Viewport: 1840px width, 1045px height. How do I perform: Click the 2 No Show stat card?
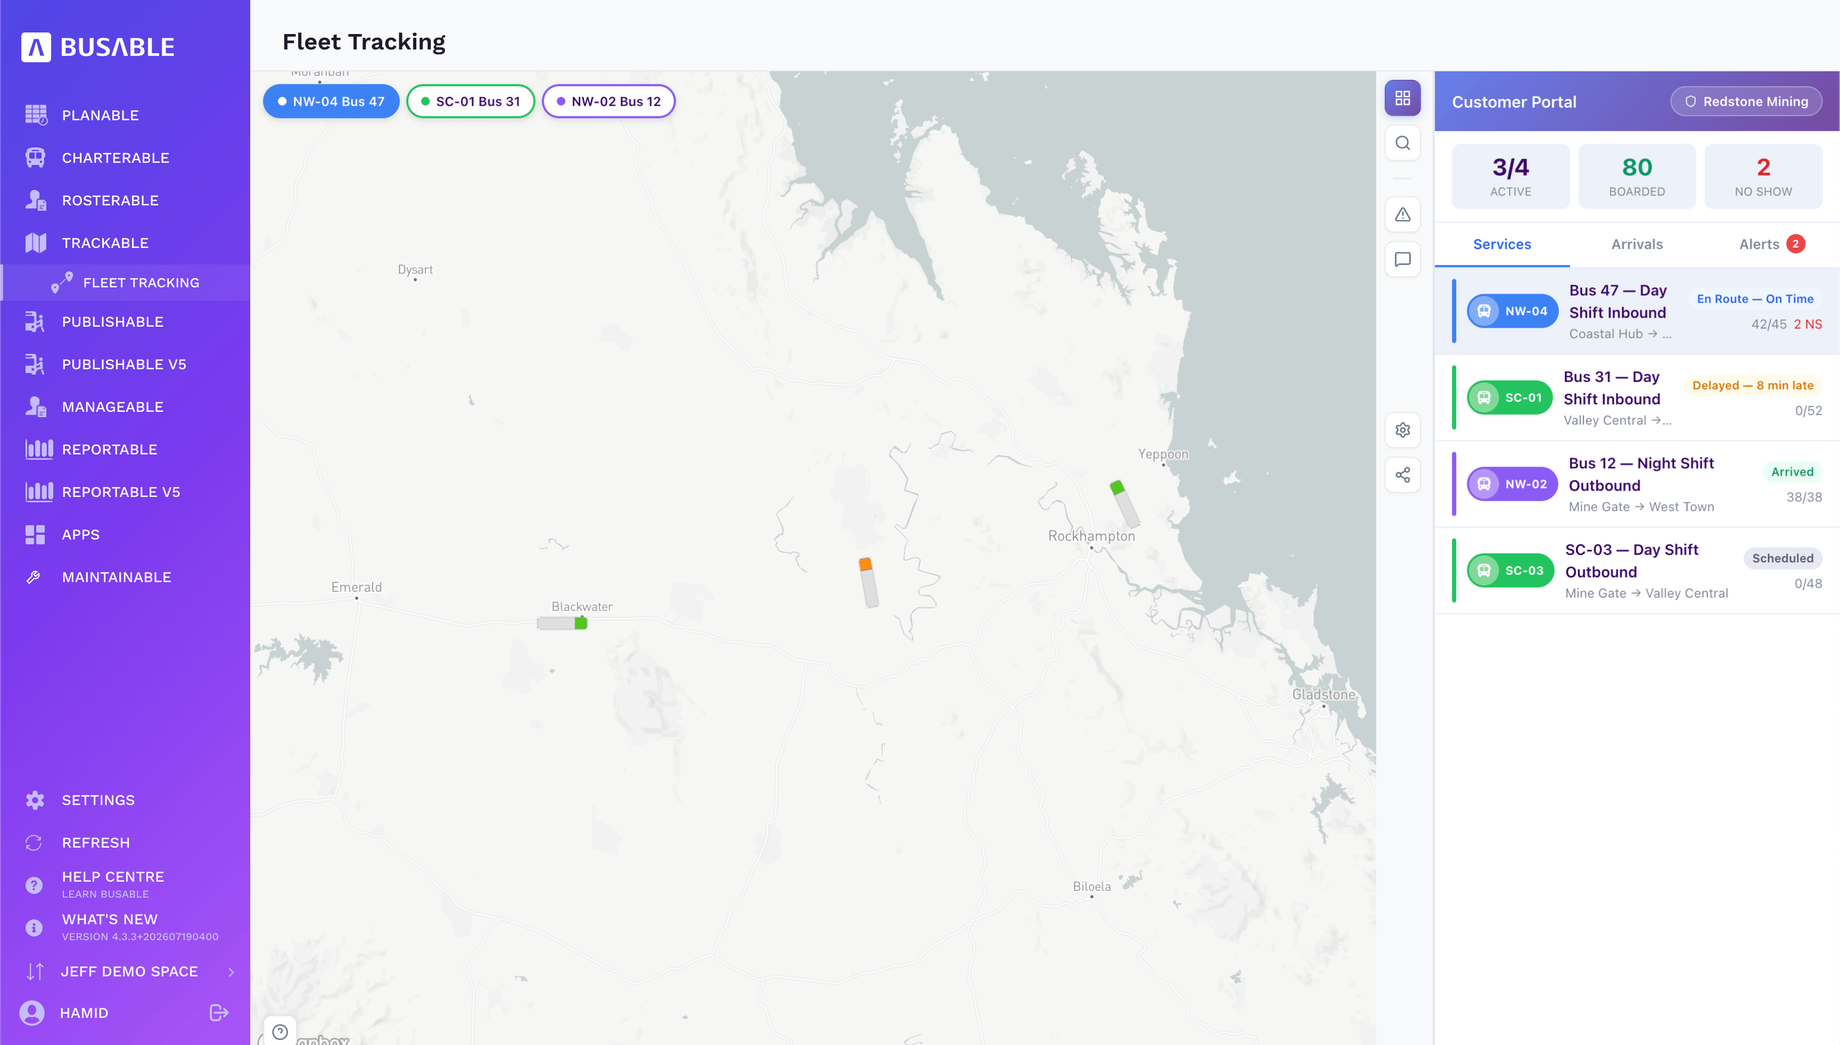point(1763,177)
